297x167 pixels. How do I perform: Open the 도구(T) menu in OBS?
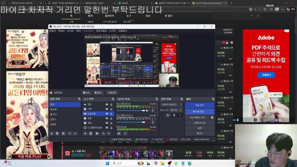tap(112, 31)
